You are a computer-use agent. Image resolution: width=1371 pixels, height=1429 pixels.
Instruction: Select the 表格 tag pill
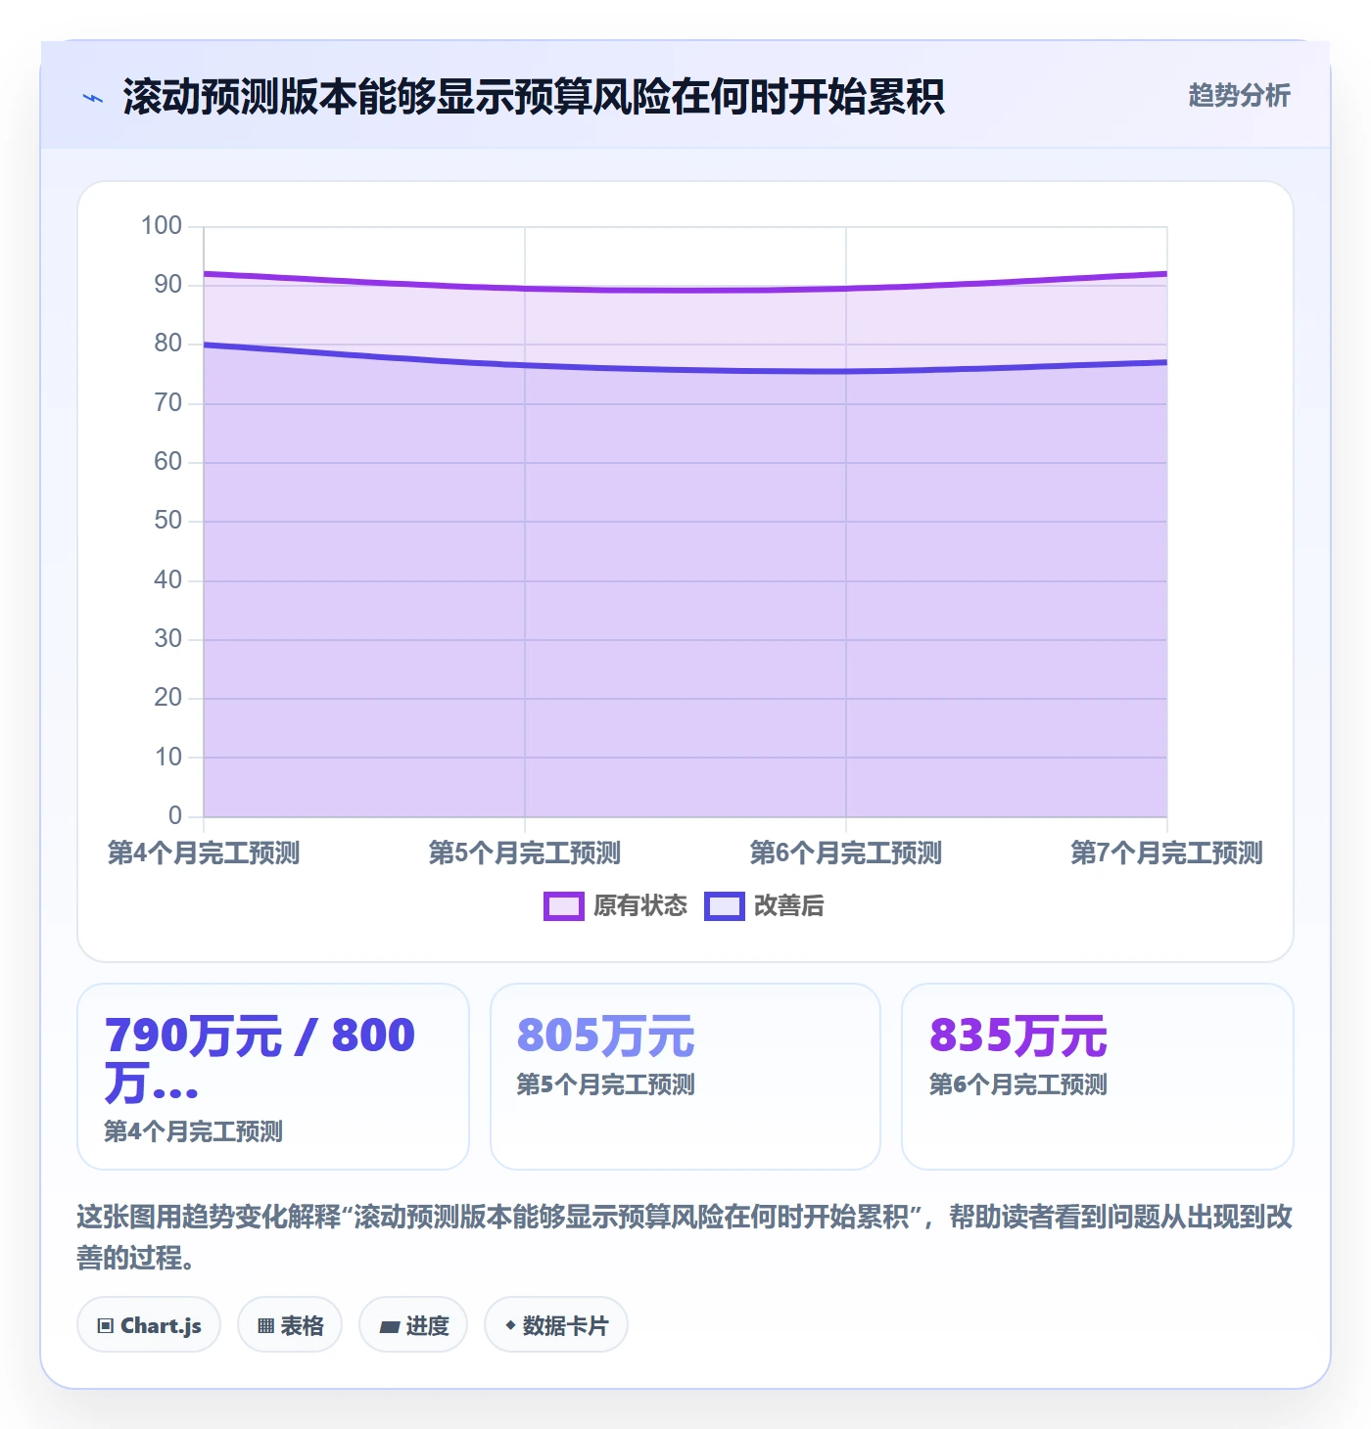coord(290,1325)
